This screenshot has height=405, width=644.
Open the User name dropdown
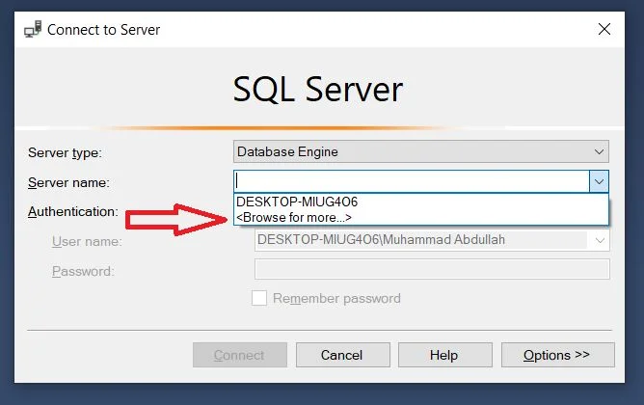600,240
